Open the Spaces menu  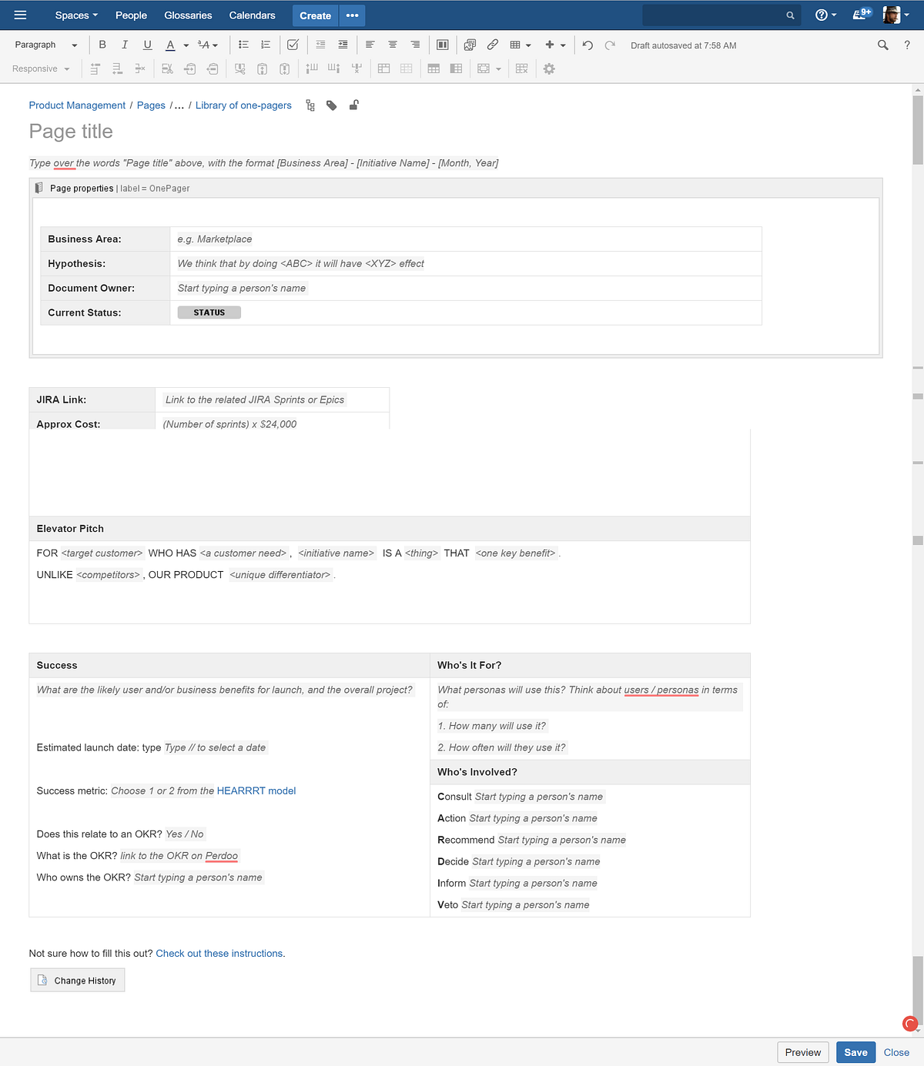75,15
